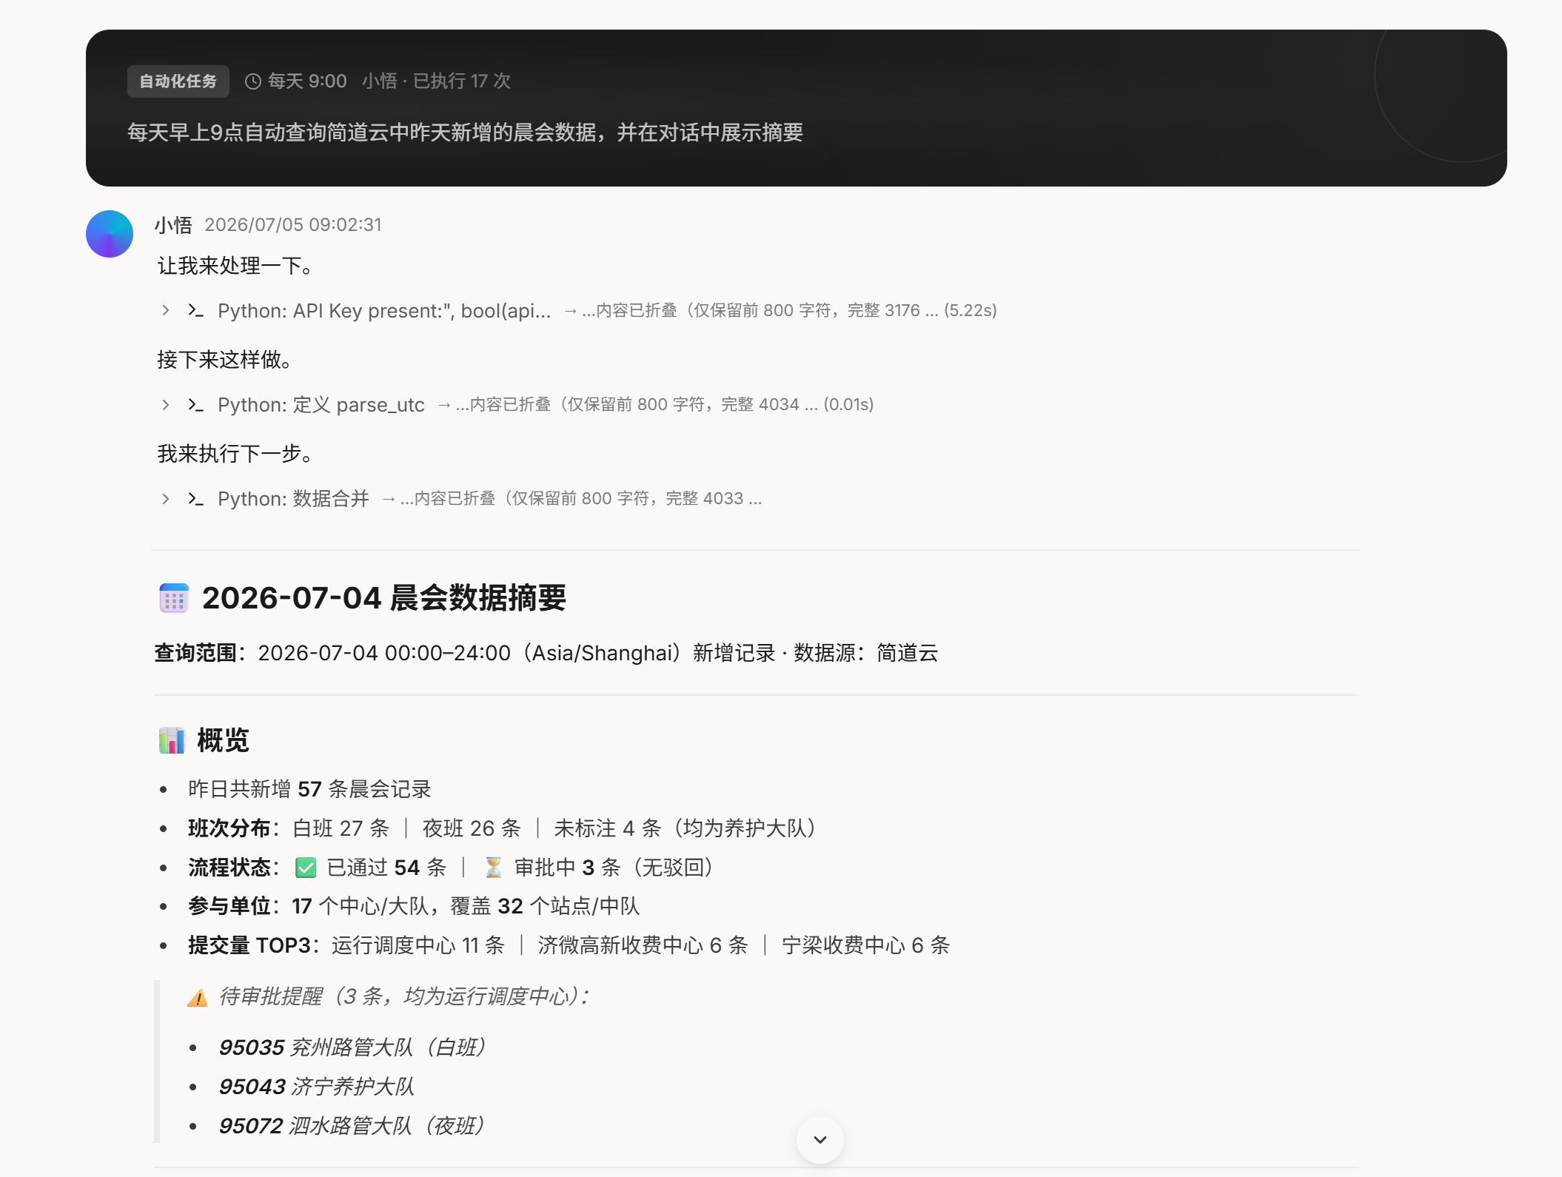Click green checkmark before 已通过 54 条
This screenshot has width=1562, height=1177.
306,868
